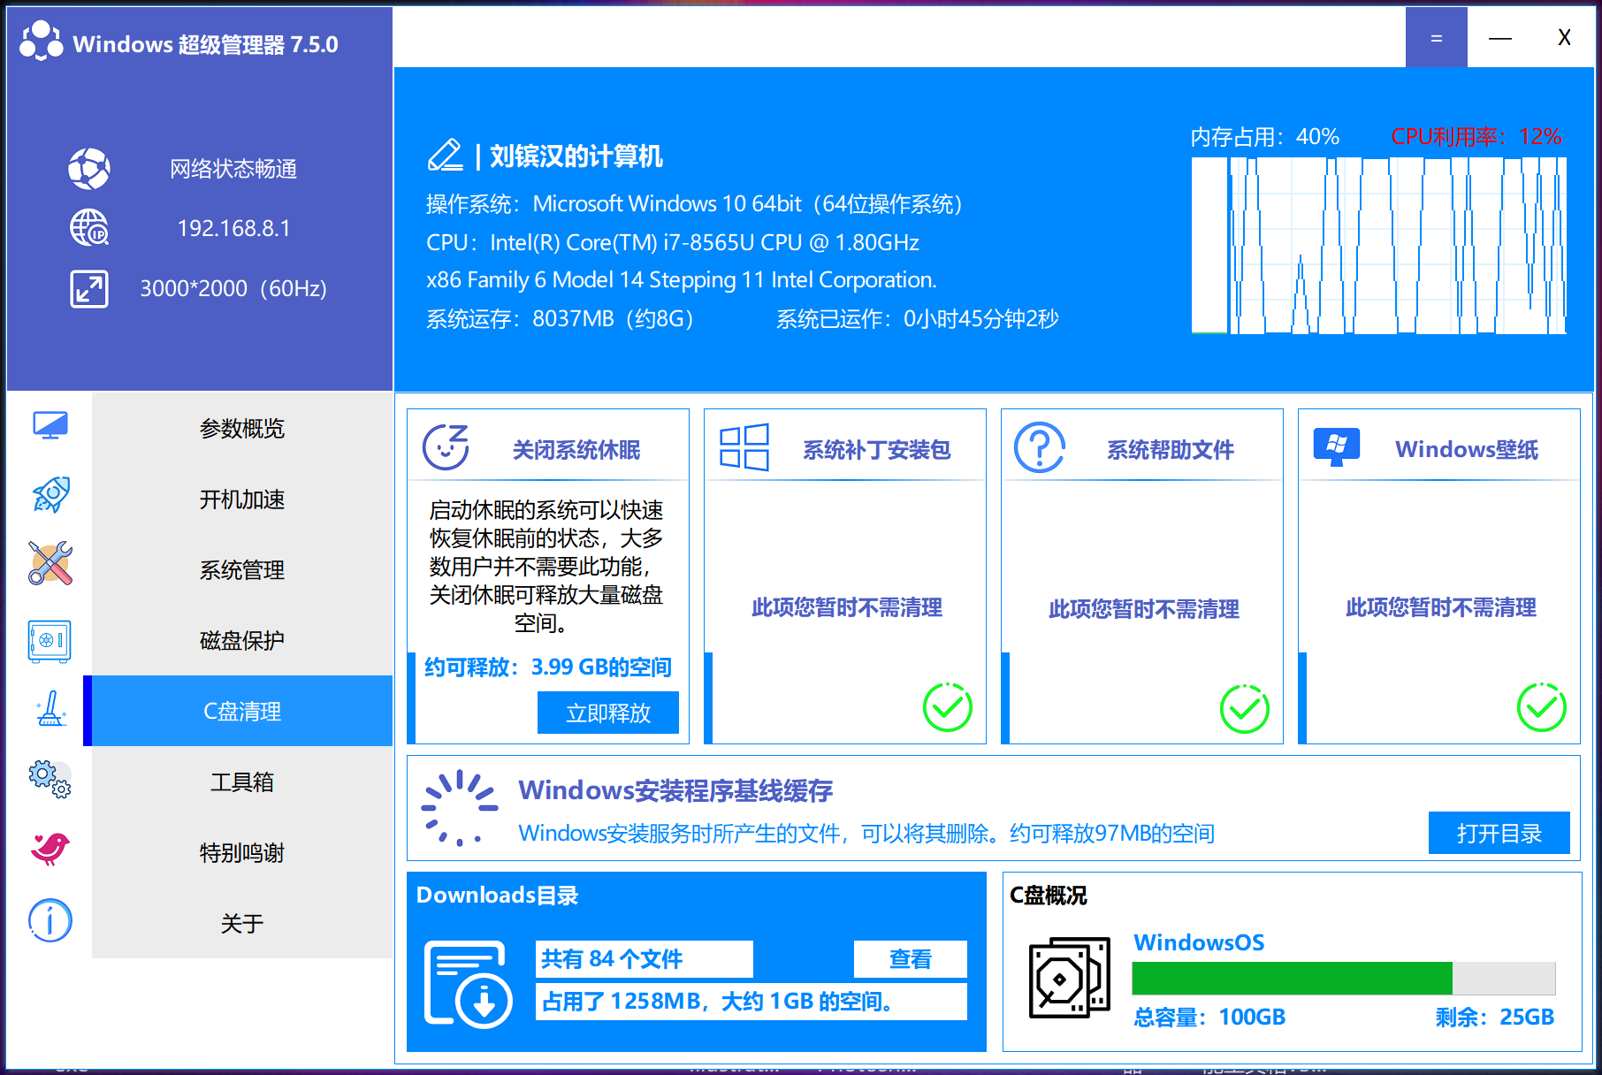The image size is (1602, 1075).
Task: Click the loading spinner icon for 基线缓存
Action: pos(460,808)
